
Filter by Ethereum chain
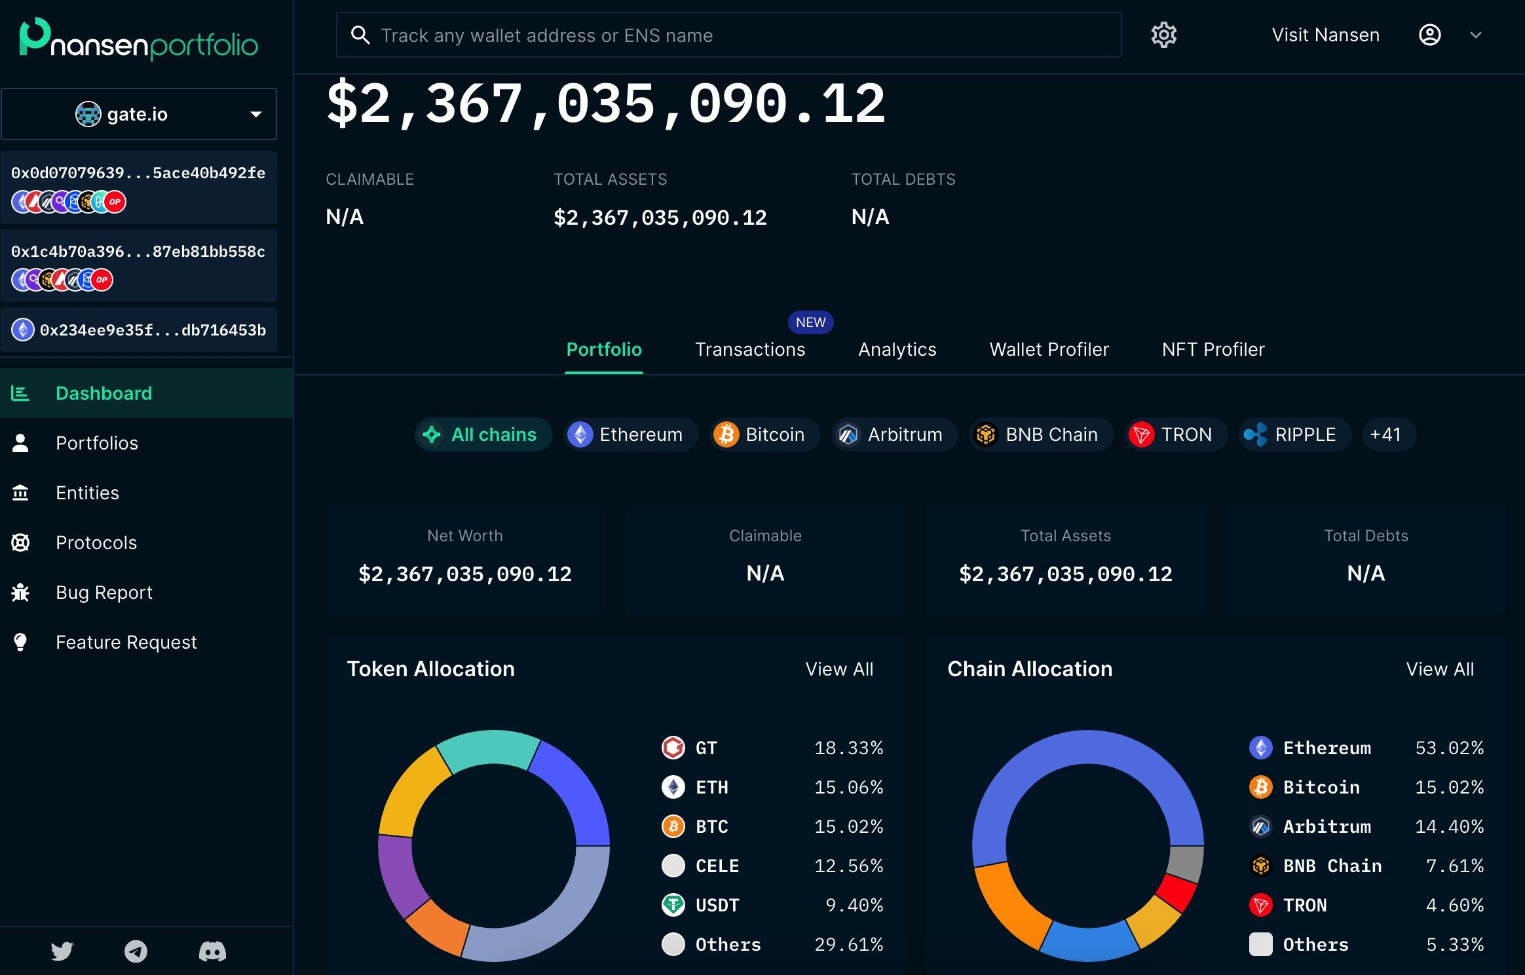click(630, 434)
